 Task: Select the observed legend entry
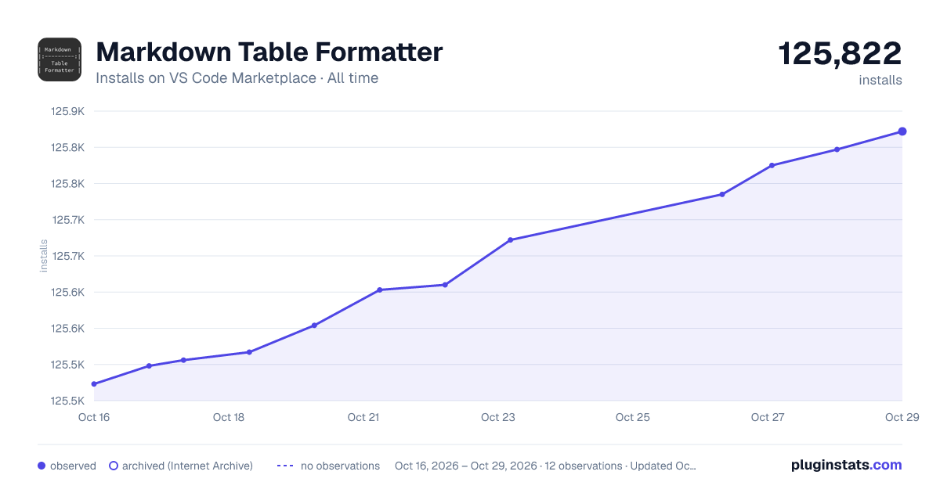pos(67,466)
